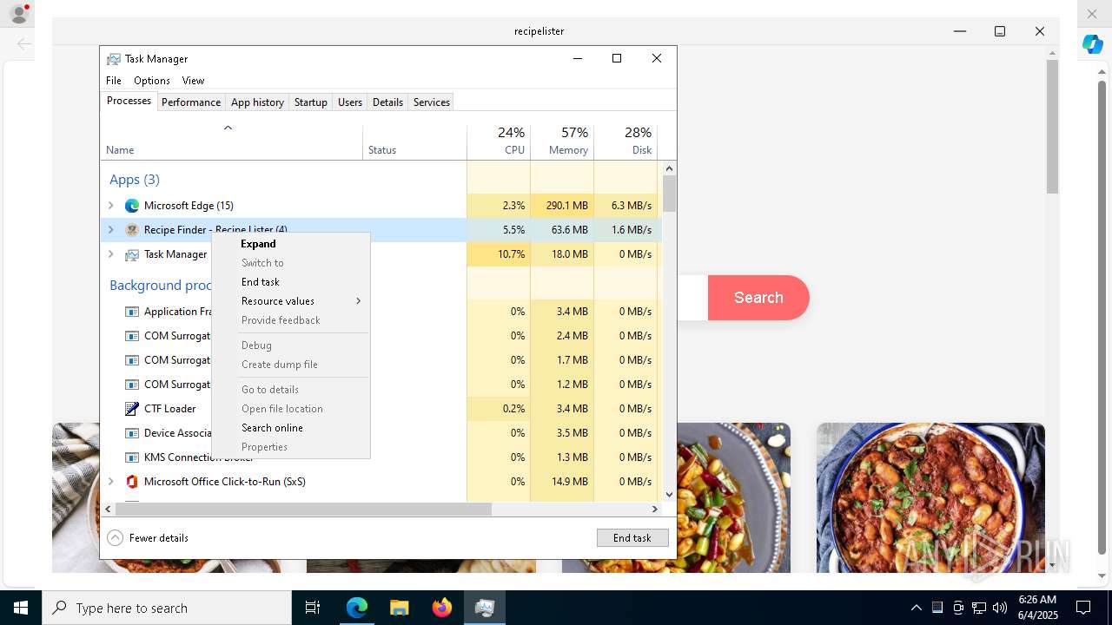Open the Windows Start menu

(x=21, y=608)
